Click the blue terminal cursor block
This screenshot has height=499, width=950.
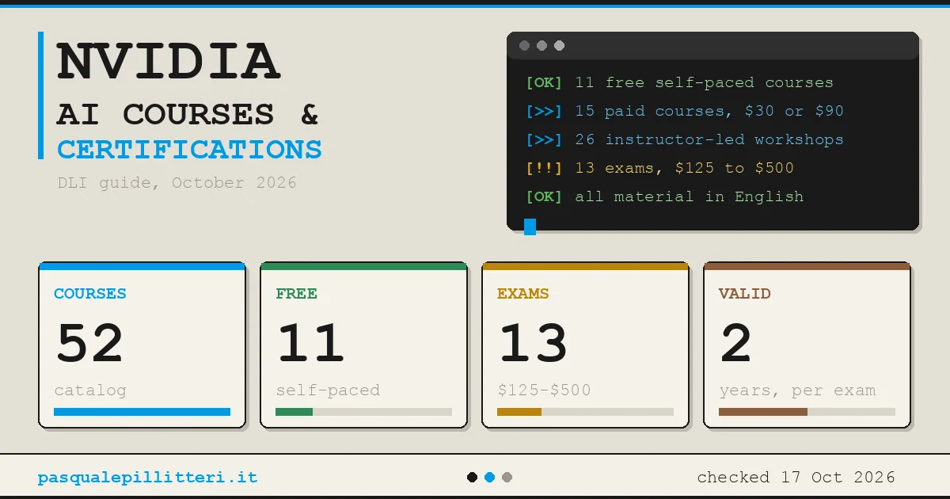tap(530, 227)
